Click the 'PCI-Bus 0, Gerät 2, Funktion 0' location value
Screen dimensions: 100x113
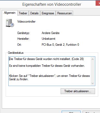(x=60, y=45)
